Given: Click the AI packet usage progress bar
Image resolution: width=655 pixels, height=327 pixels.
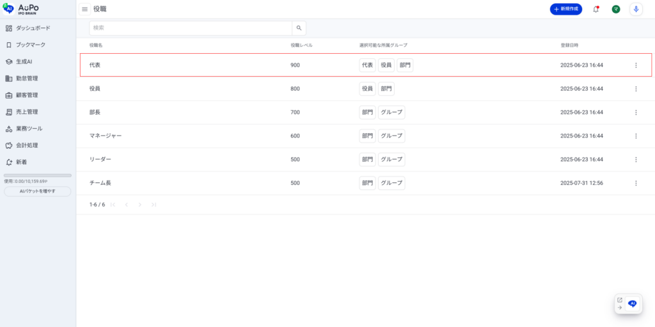Looking at the screenshot, I should pyautogui.click(x=38, y=175).
